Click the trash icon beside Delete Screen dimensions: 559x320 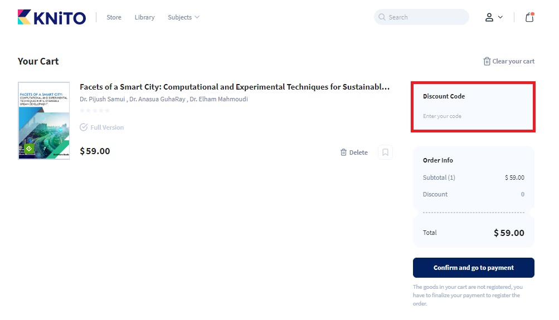[343, 152]
